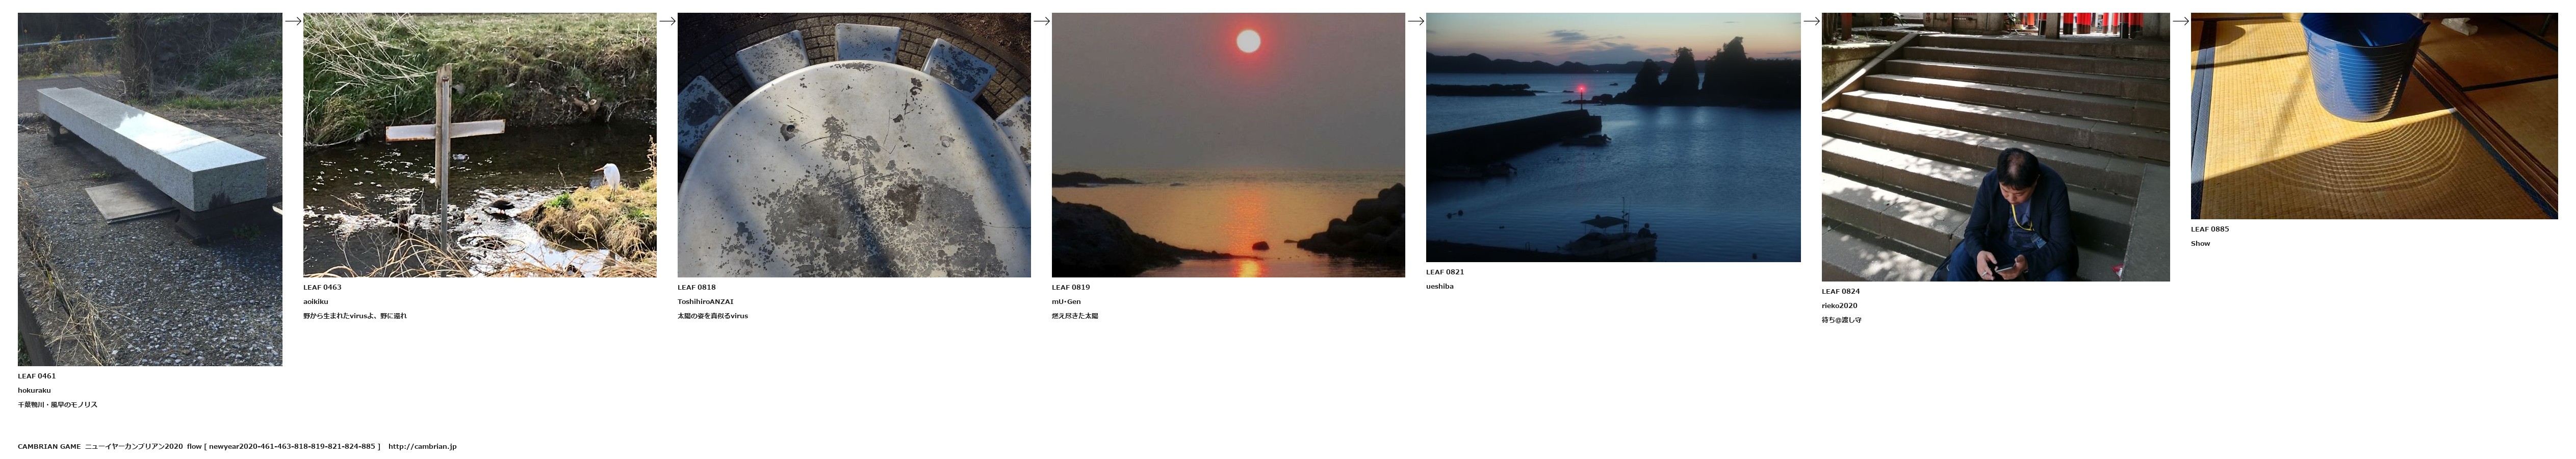Click arrow between LEAF 0463 and 0818
The height and width of the screenshot is (459, 2576).
pos(667,21)
